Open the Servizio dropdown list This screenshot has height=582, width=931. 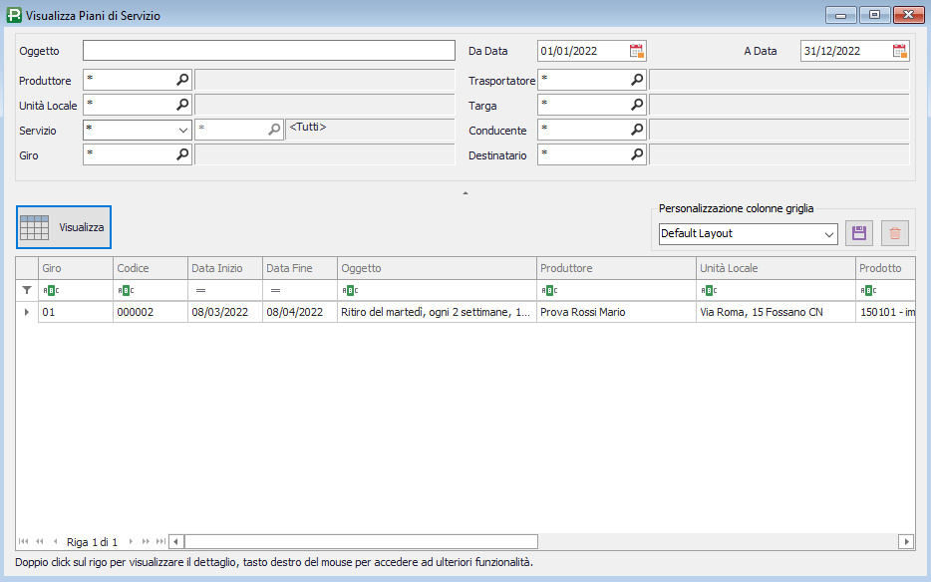[x=183, y=130]
